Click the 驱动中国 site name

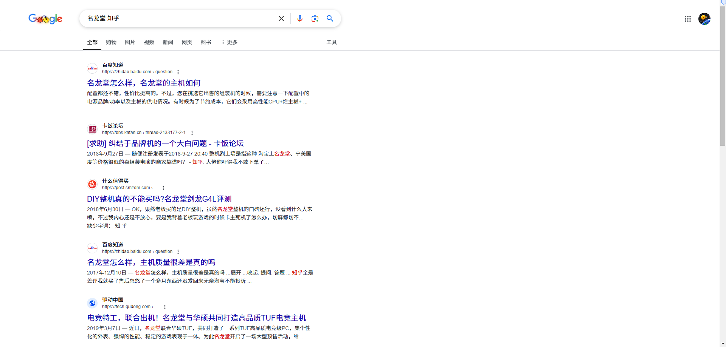coord(113,300)
